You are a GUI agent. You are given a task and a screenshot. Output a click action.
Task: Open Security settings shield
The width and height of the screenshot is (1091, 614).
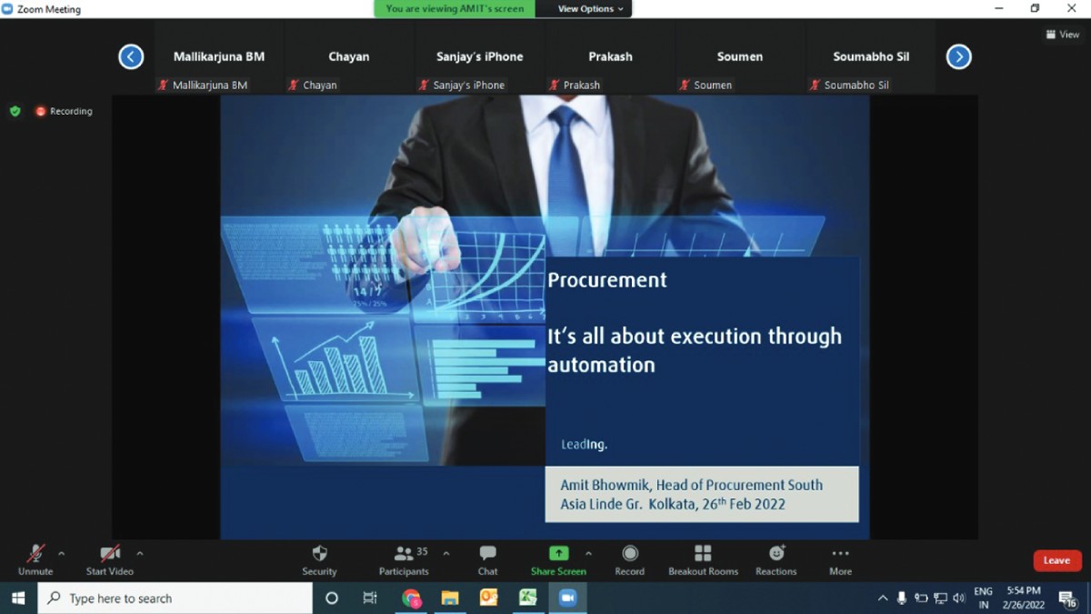[x=319, y=559]
